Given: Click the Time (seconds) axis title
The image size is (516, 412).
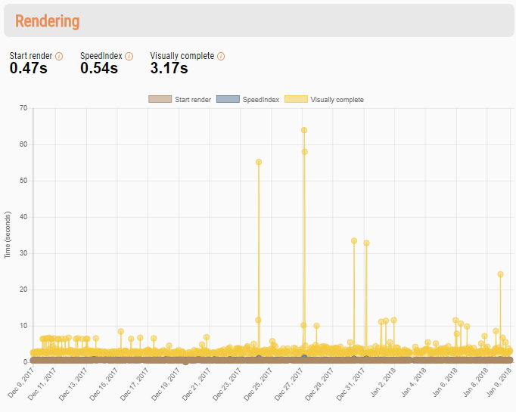Looking at the screenshot, I should (x=8, y=235).
